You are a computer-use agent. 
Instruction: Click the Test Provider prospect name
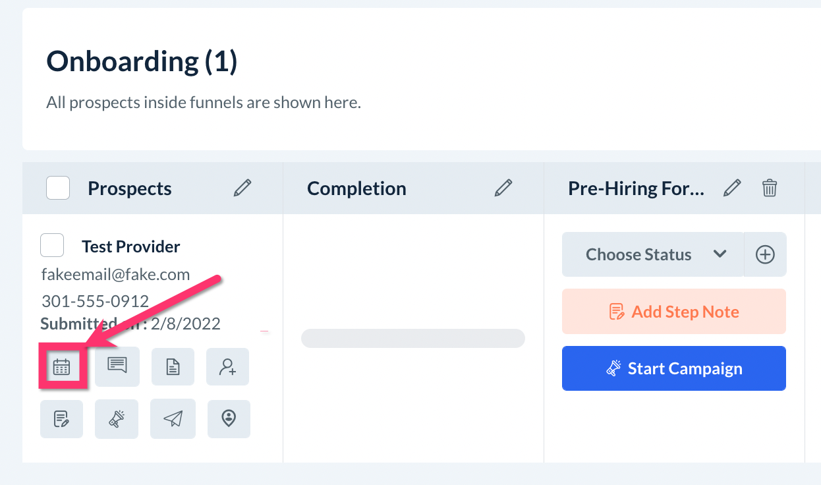pos(130,246)
